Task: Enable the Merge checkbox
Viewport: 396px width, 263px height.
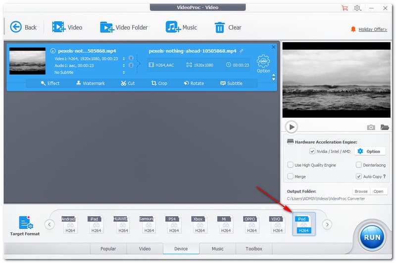Action: [x=291, y=176]
